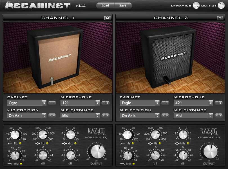Image resolution: width=228 pixels, height=169 pixels.
Task: Select previous cabinet with Channel 2 minus
Action: [163, 103]
